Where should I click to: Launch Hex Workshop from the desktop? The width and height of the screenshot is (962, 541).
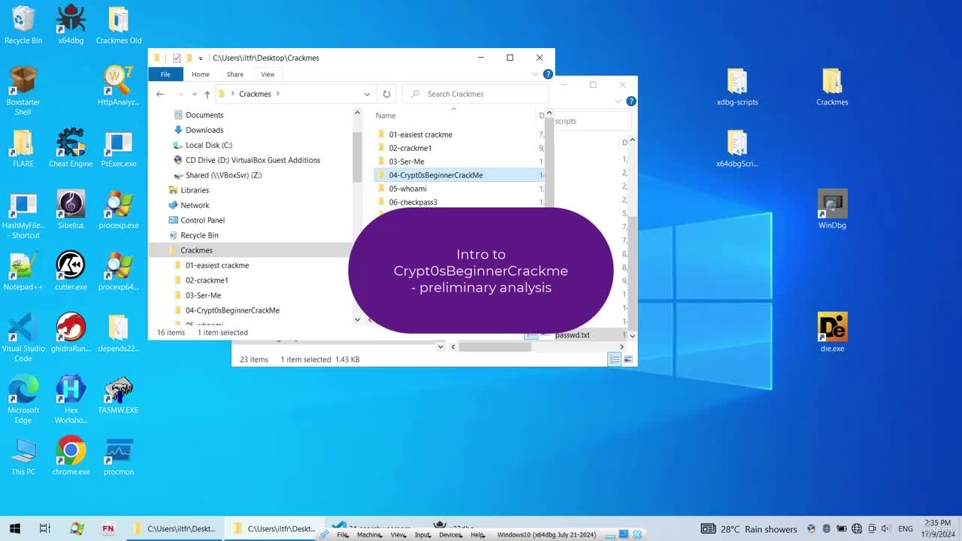coord(71,399)
